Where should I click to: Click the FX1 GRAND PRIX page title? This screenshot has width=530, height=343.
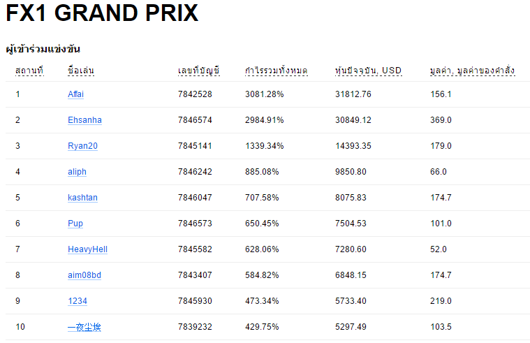(x=102, y=13)
